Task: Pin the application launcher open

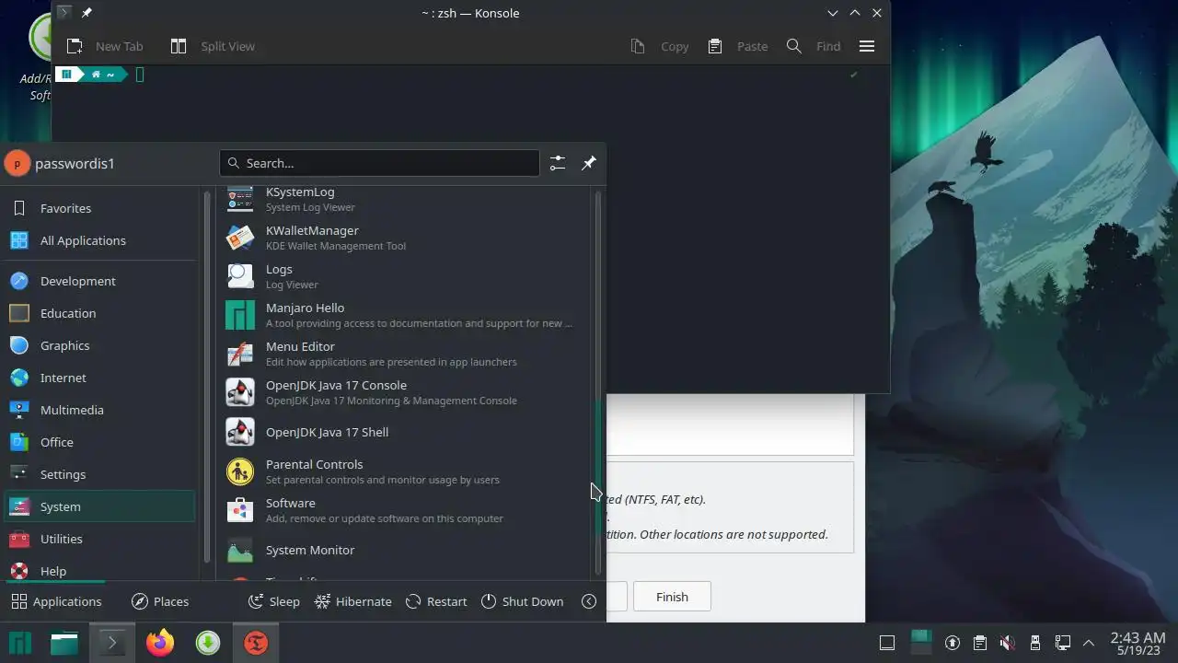Action: coord(589,163)
